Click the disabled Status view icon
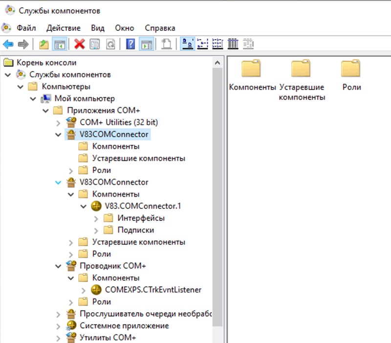The image size is (391, 343). pyautogui.click(x=248, y=44)
